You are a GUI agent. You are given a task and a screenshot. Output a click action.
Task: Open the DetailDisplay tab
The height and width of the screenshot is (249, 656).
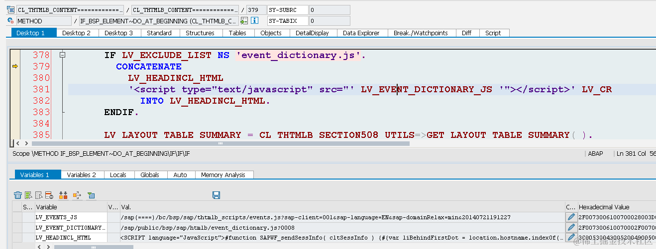tap(312, 33)
